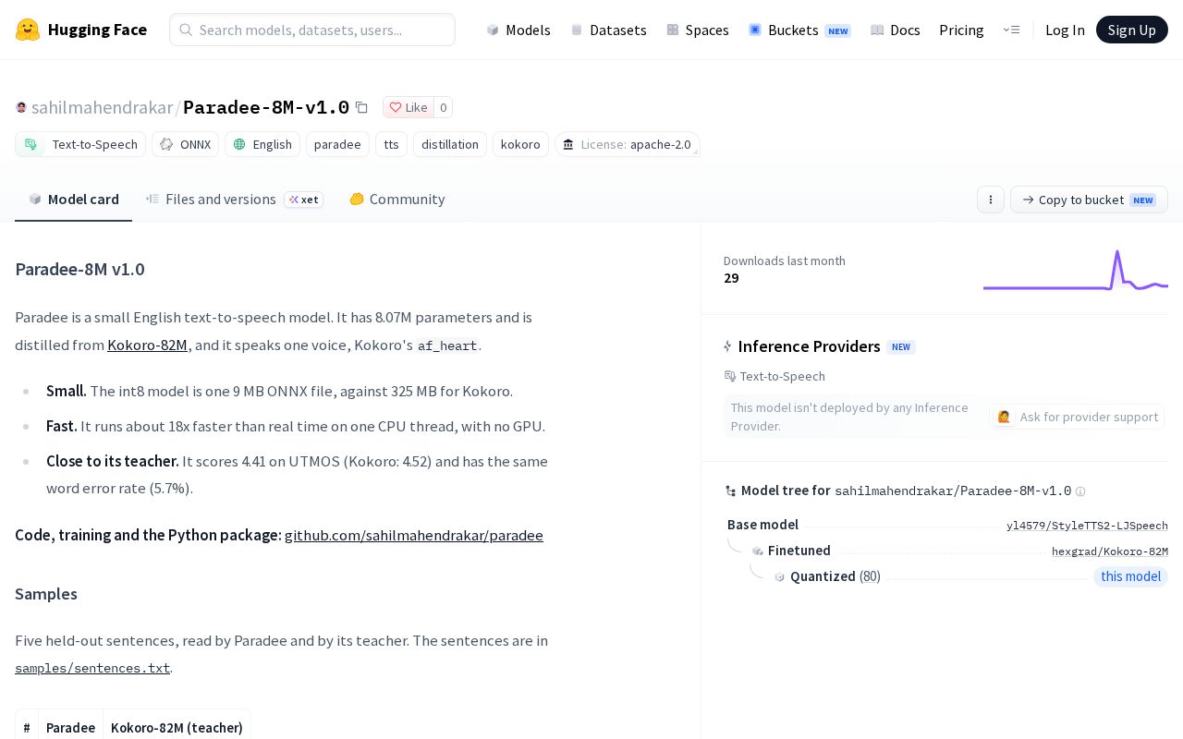Switch to Files and versions tab

pyautogui.click(x=235, y=199)
